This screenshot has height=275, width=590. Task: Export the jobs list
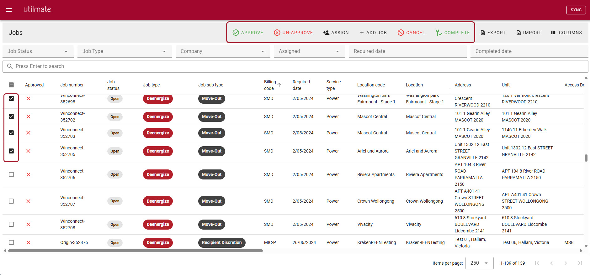493,33
